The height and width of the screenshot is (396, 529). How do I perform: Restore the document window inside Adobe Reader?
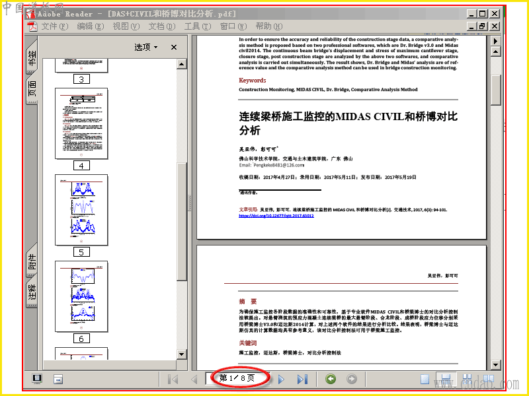(x=483, y=26)
